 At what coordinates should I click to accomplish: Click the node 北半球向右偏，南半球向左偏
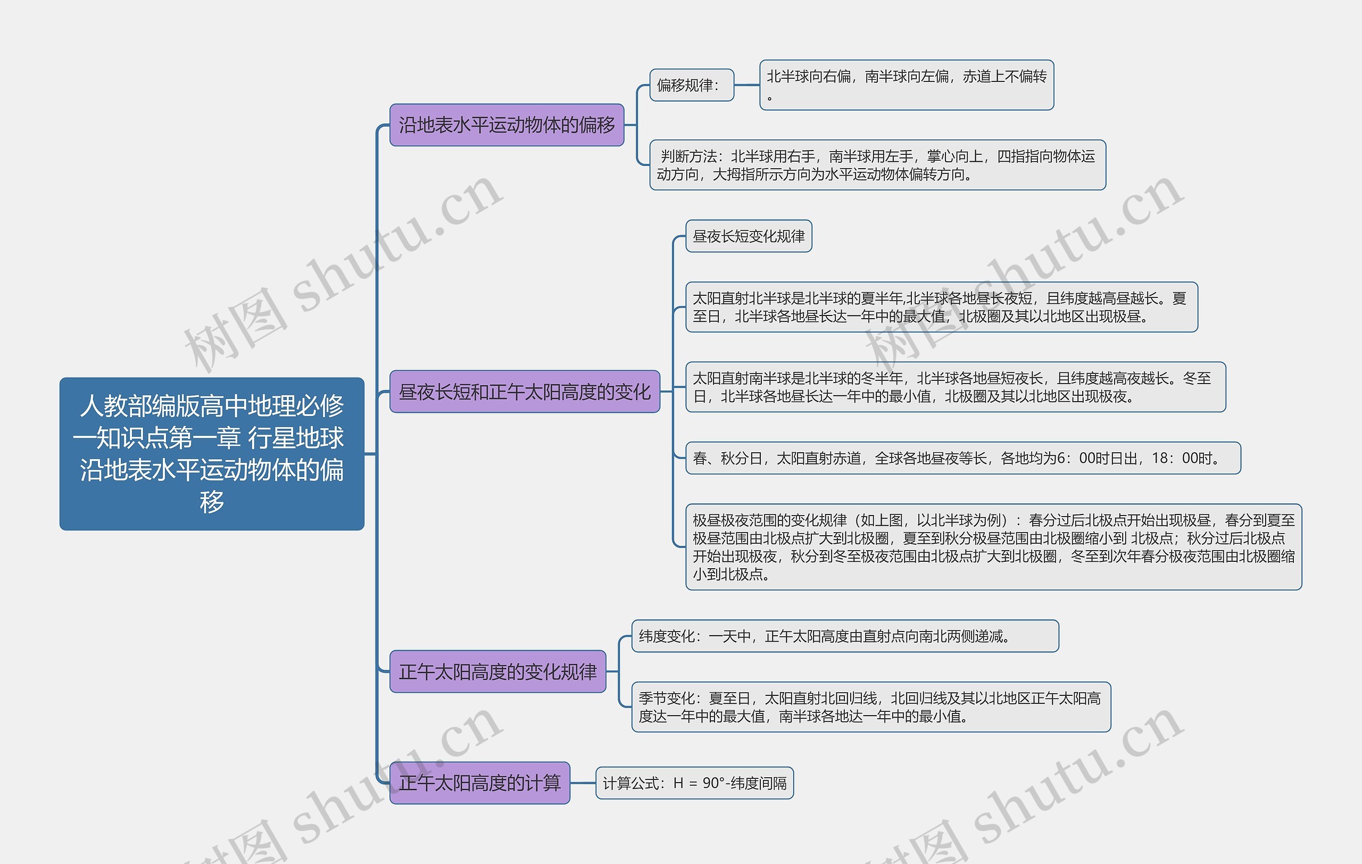907,85
